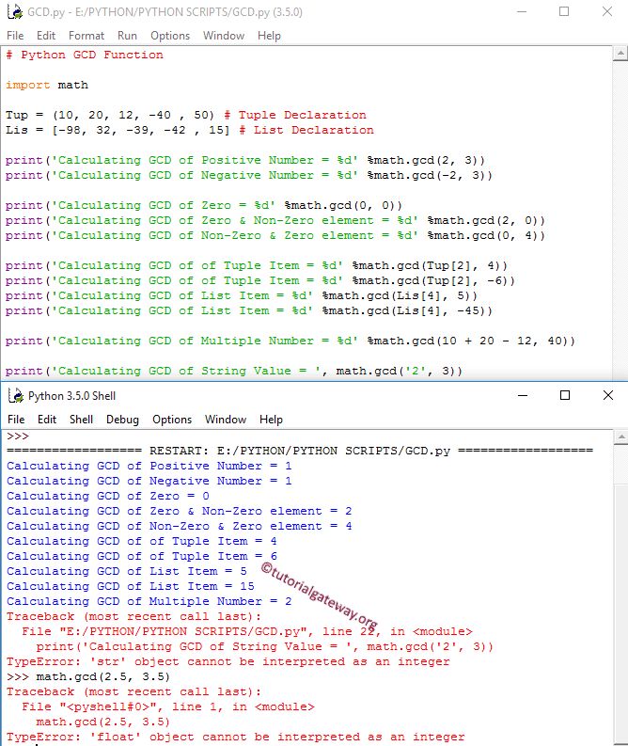Click the print line with math.gcd(Tup[2], 4)

click(257, 265)
